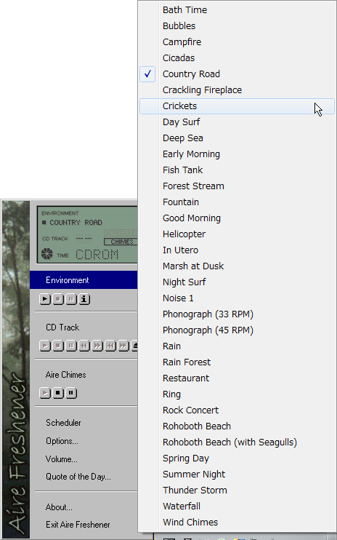
Task: Select Waterfall environment
Action: (x=237, y=507)
